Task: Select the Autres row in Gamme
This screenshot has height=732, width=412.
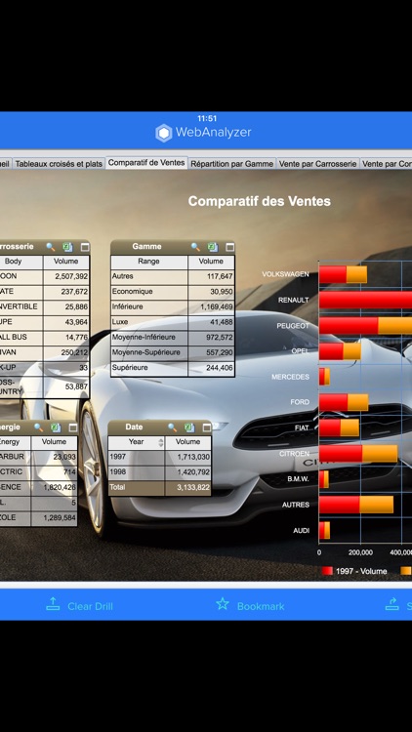Action: (173, 276)
